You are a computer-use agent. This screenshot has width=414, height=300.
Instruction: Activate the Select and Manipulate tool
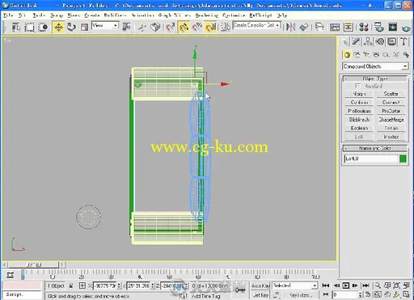tap(142, 27)
